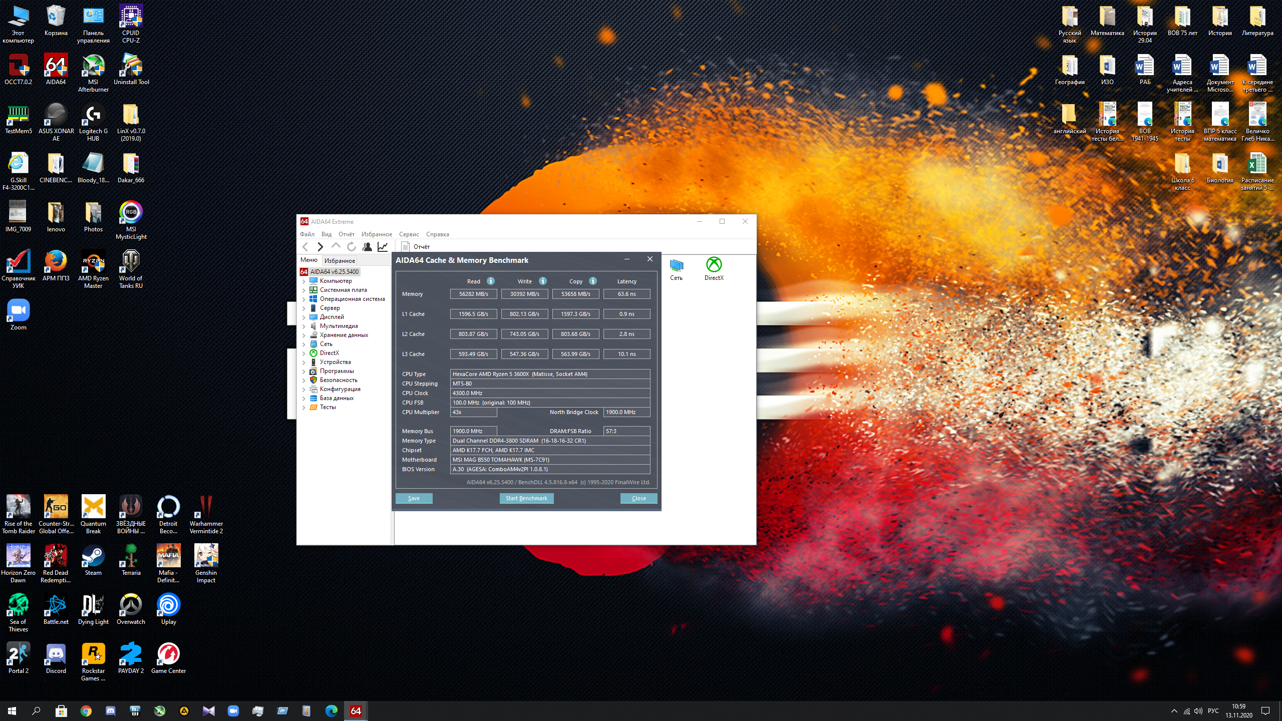Click the Refresh icon in AIDA64 toolbar

352,246
